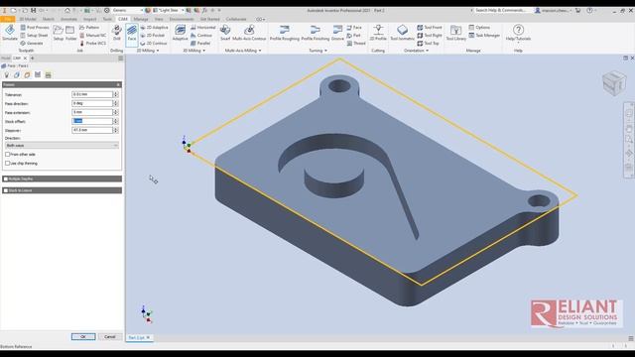Enable the Stock to Leave checkbox
635x357 pixels.
coord(6,190)
